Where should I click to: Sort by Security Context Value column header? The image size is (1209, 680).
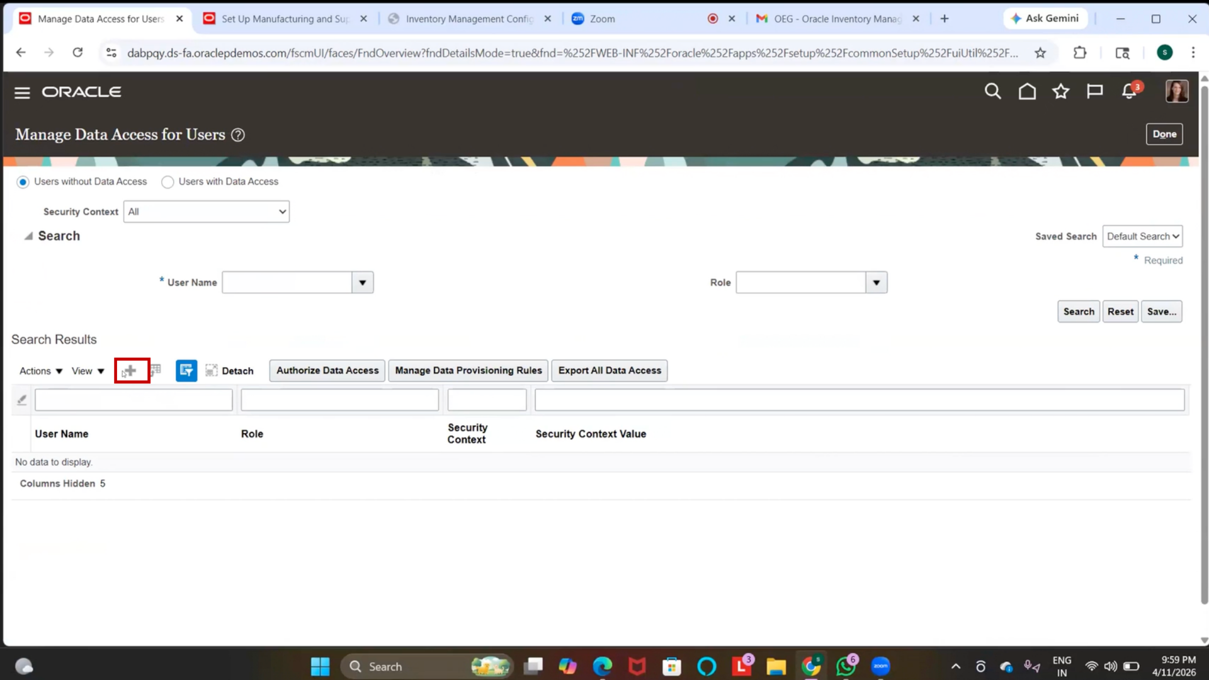591,434
